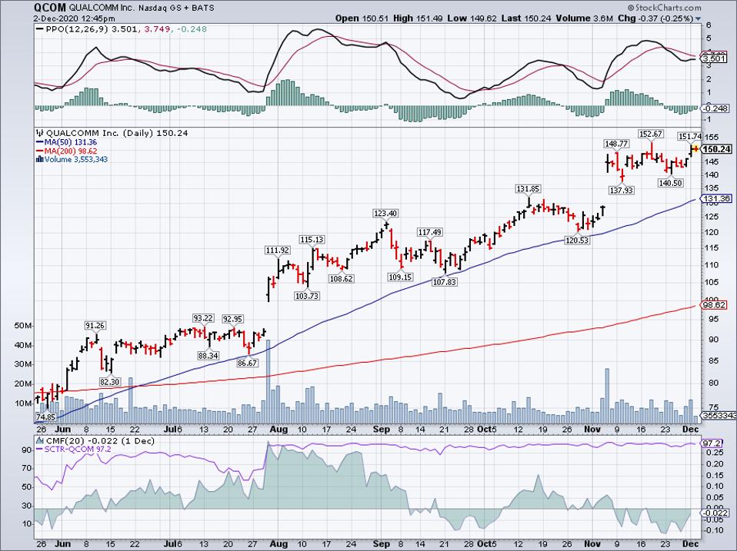
Task: Click the 92.95 price high label
Action: 232,319
